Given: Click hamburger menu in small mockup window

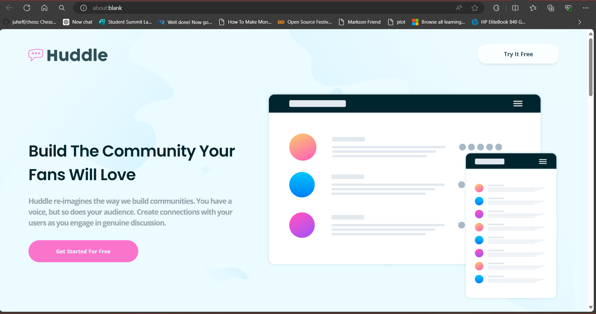Looking at the screenshot, I should click(x=543, y=162).
